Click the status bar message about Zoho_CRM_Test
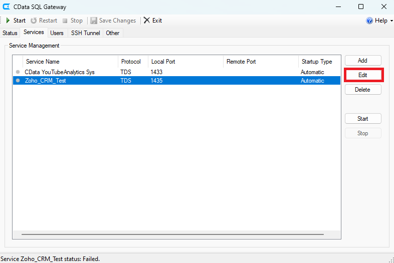The width and height of the screenshot is (394, 263). tap(50, 259)
